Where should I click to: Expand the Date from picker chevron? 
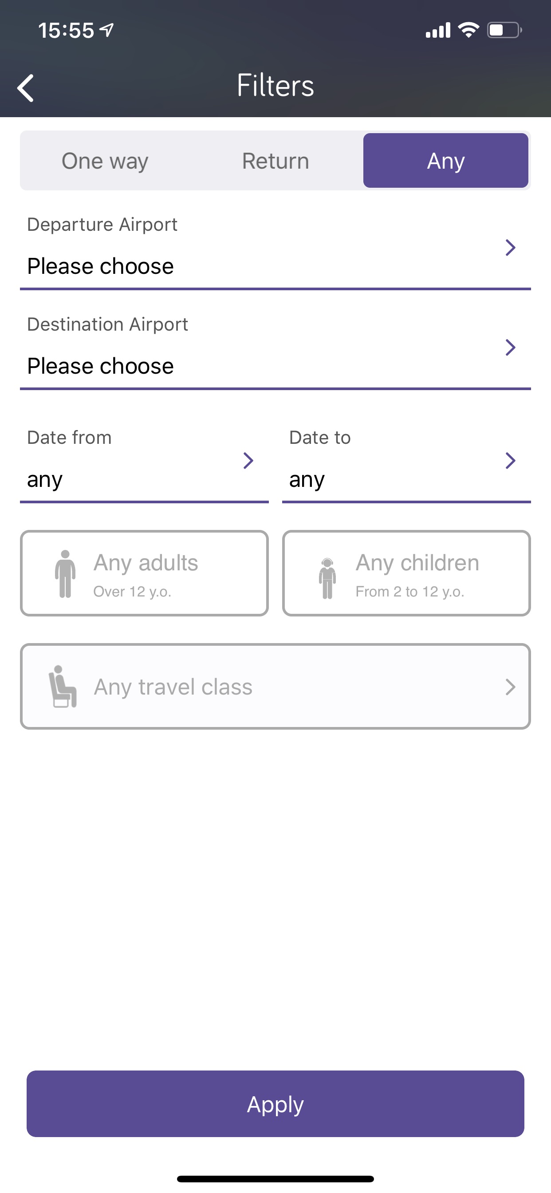pyautogui.click(x=248, y=460)
